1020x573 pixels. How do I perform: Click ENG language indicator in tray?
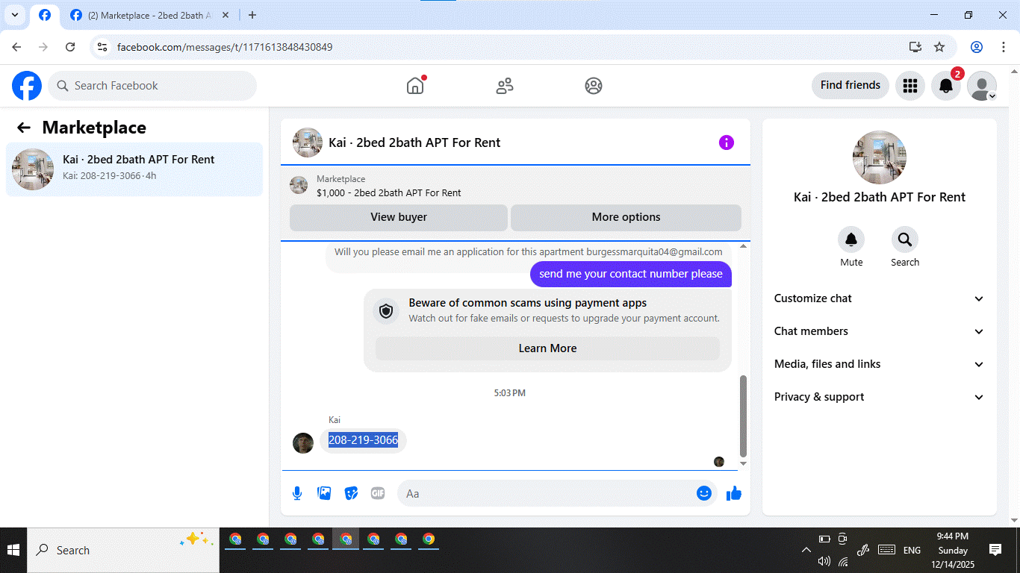(912, 551)
